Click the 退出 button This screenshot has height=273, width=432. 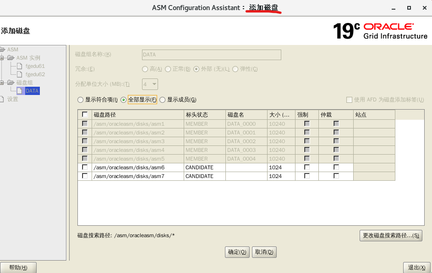(x=417, y=267)
